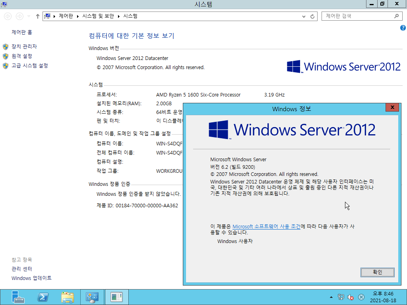Viewport: 407px width, 305px height.
Task: Open 장치 관리자 link
Action: (x=24, y=47)
